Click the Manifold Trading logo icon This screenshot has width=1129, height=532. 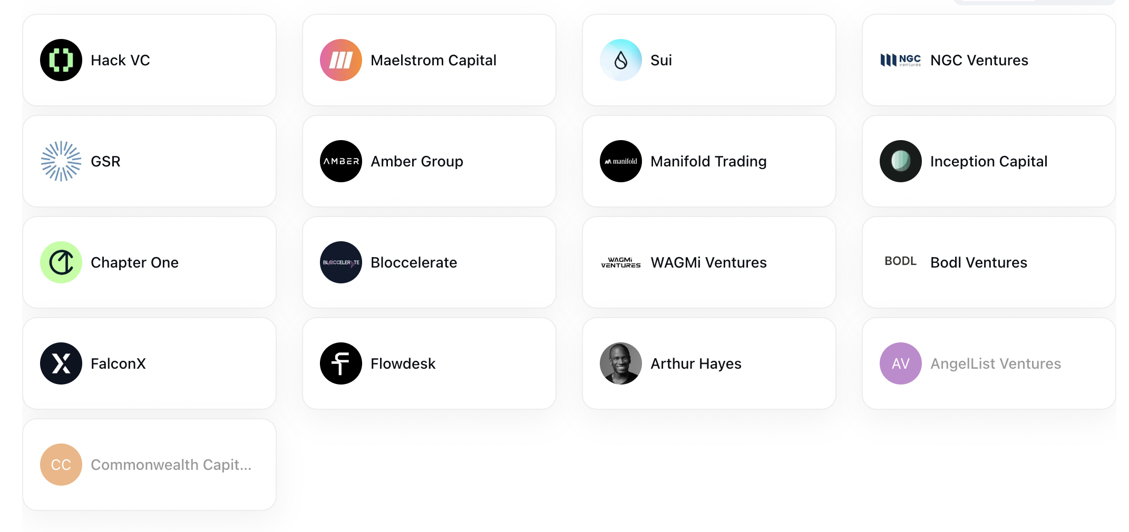point(621,161)
